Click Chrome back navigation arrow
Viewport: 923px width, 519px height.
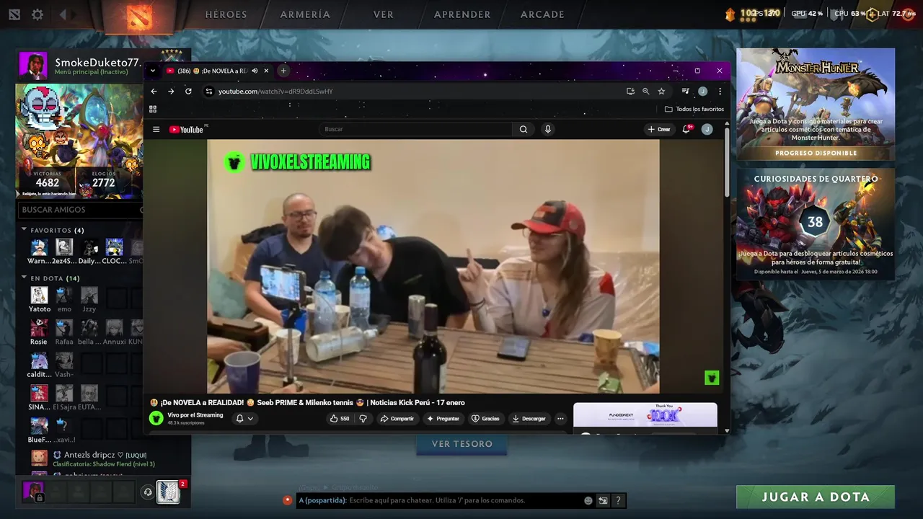(x=154, y=92)
